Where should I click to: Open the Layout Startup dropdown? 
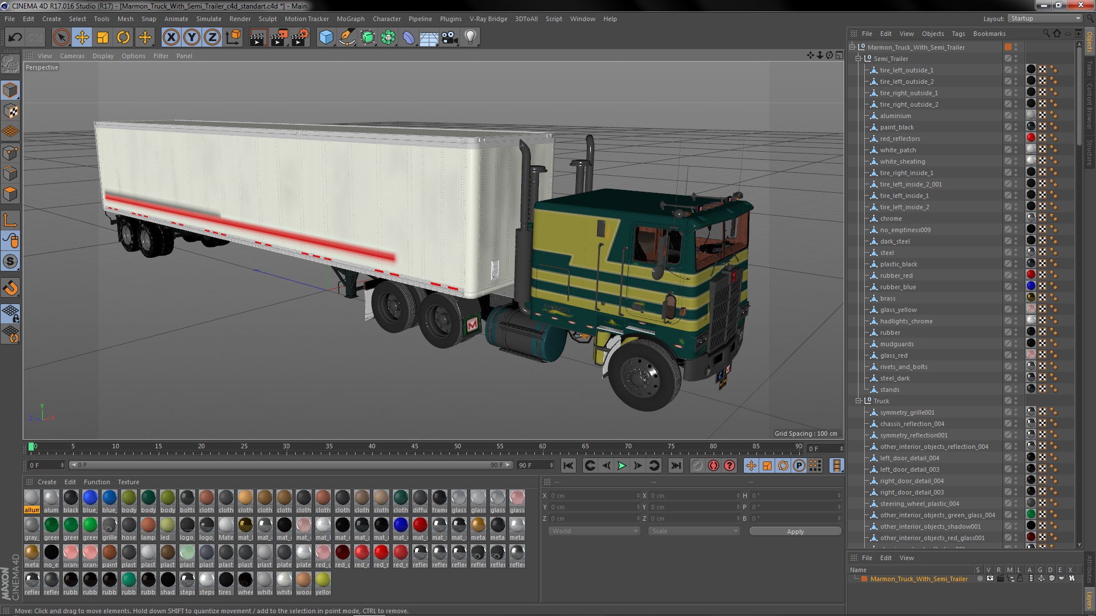[x=1045, y=18]
